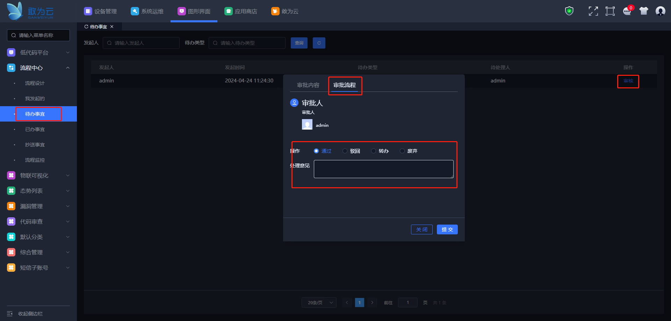Expand the 短信子账号 menu chevron
This screenshot has height=321, width=671.
68,268
